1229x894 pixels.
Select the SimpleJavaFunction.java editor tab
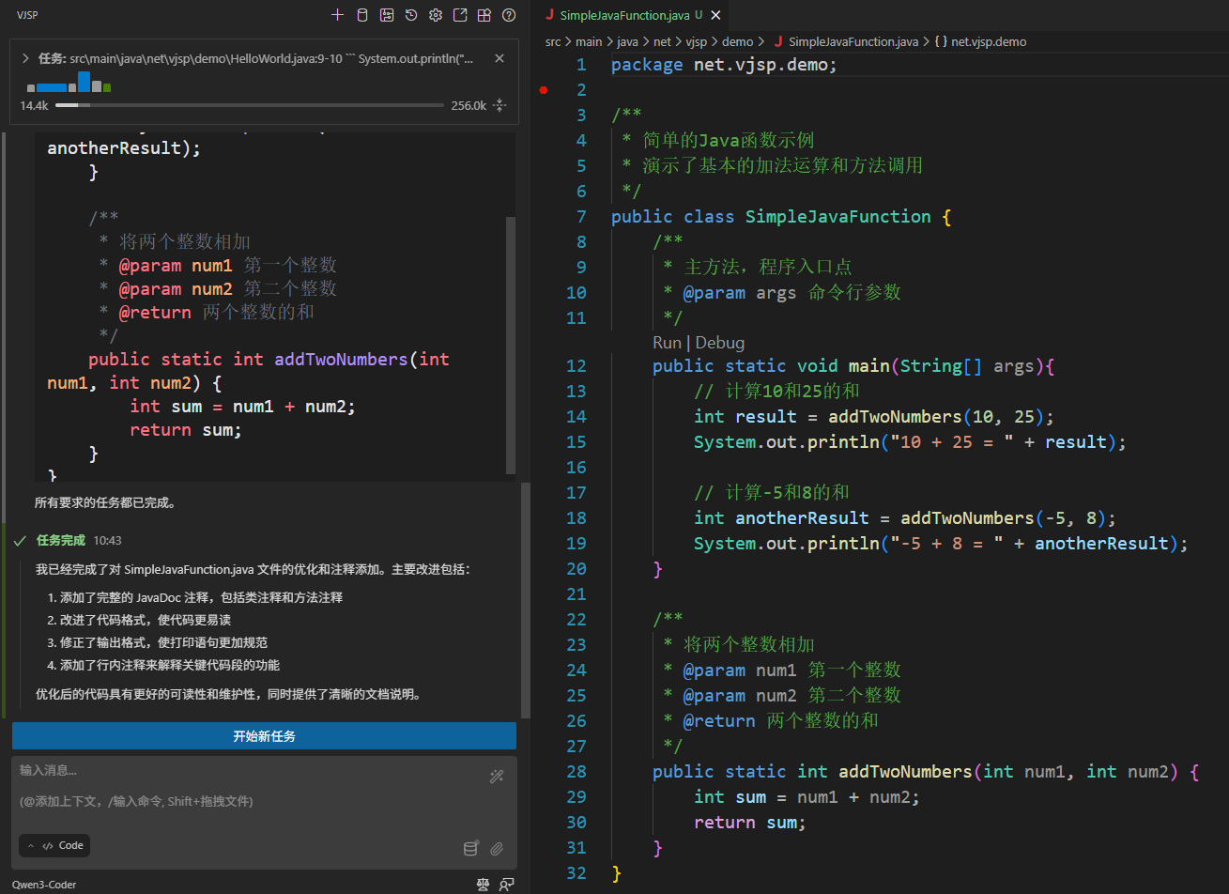(623, 16)
